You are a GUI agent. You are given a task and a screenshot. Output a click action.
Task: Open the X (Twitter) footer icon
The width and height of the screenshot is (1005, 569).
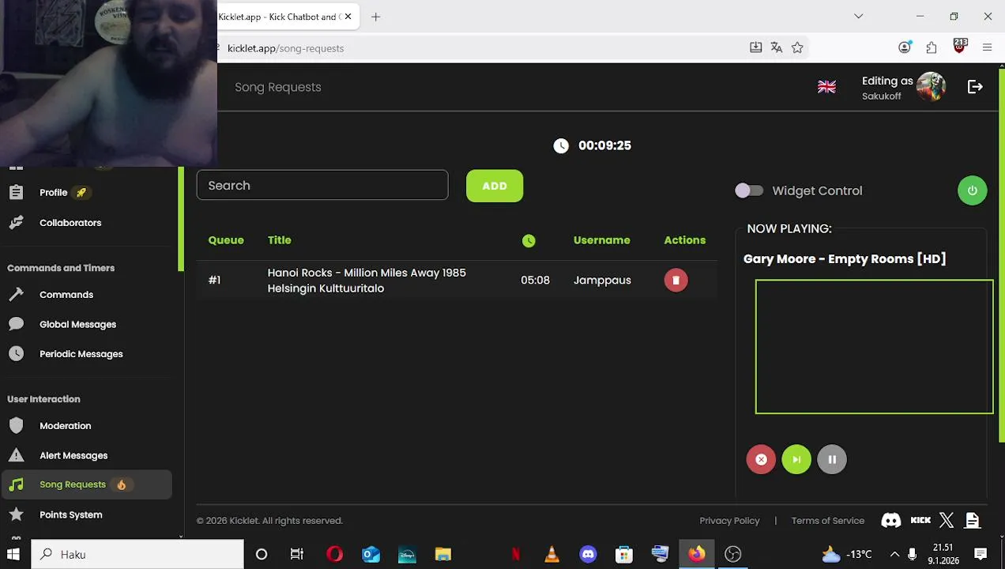tap(947, 520)
